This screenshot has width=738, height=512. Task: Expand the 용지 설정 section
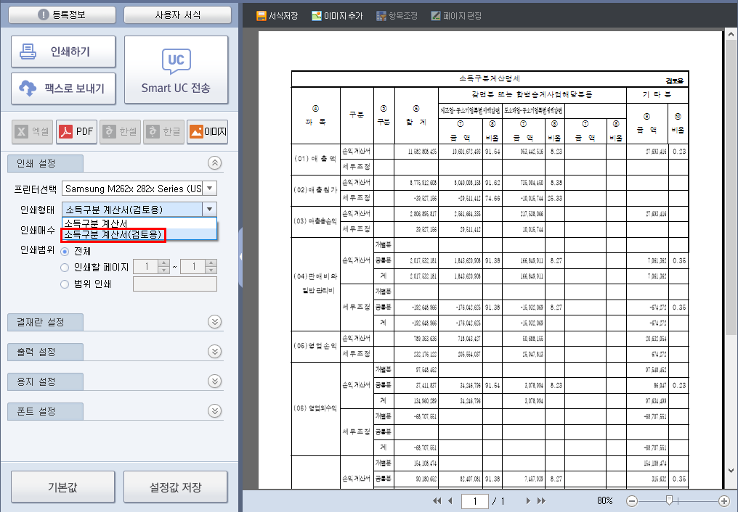[214, 381]
